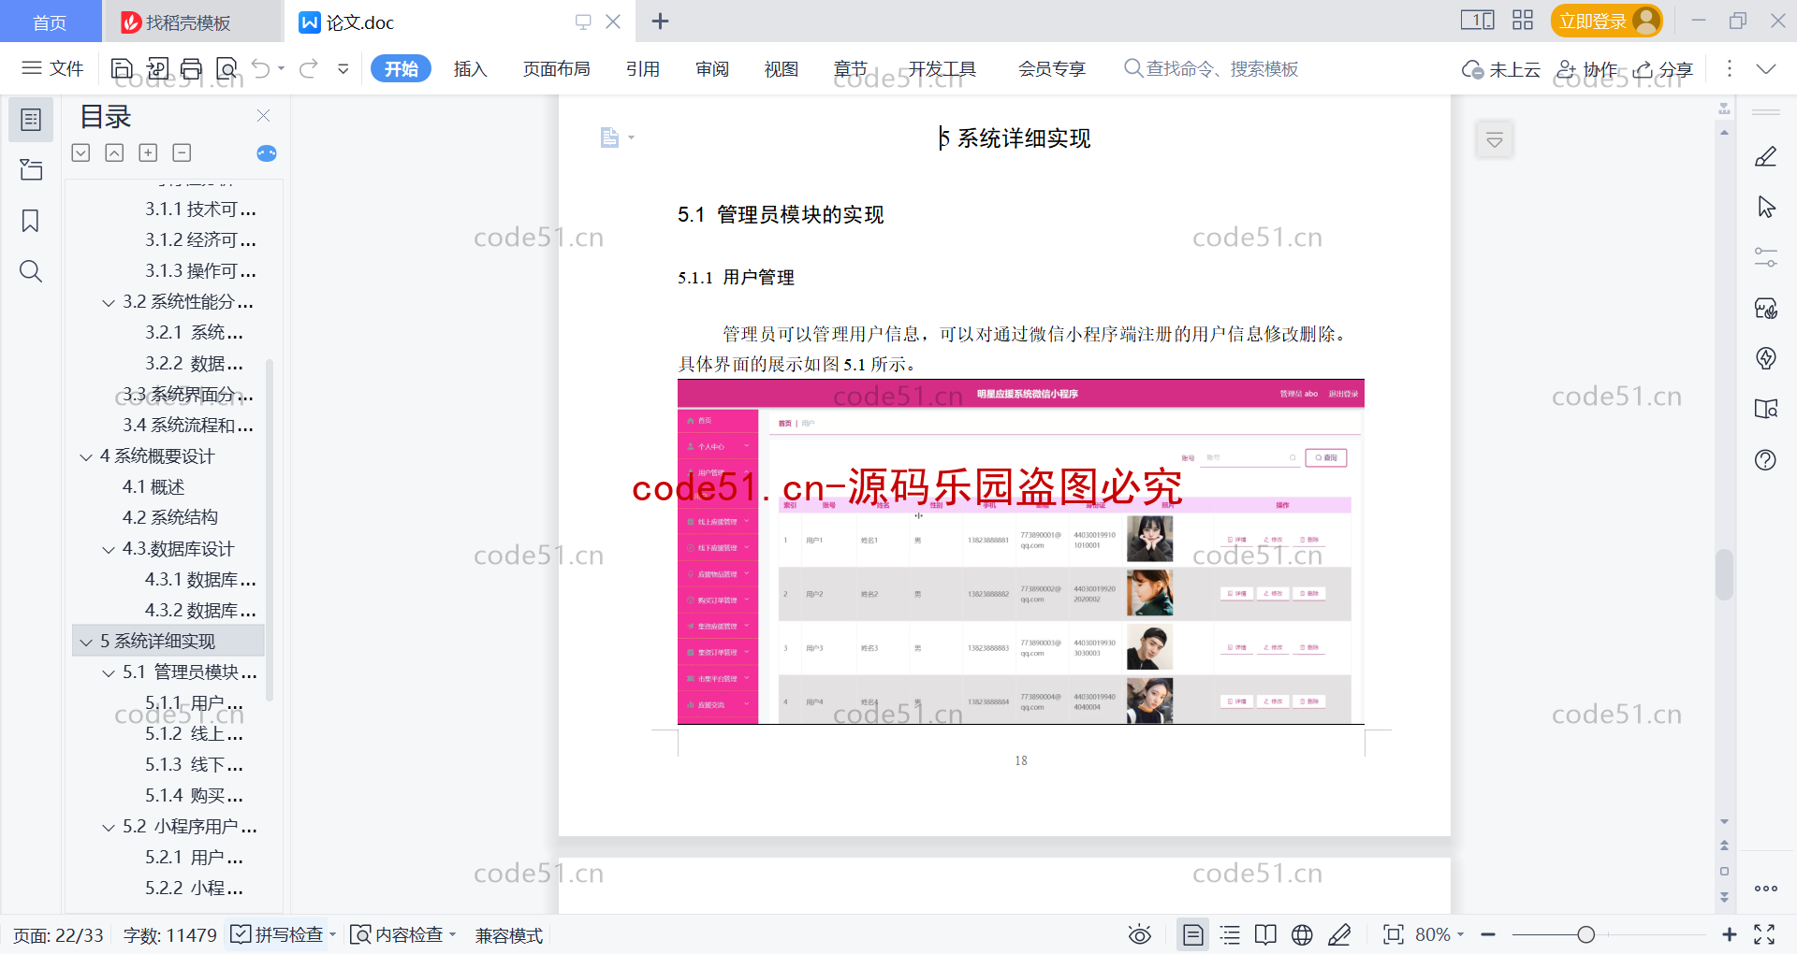The height and width of the screenshot is (954, 1797).
Task: Switch to page layout view in status bar
Action: [1192, 934]
